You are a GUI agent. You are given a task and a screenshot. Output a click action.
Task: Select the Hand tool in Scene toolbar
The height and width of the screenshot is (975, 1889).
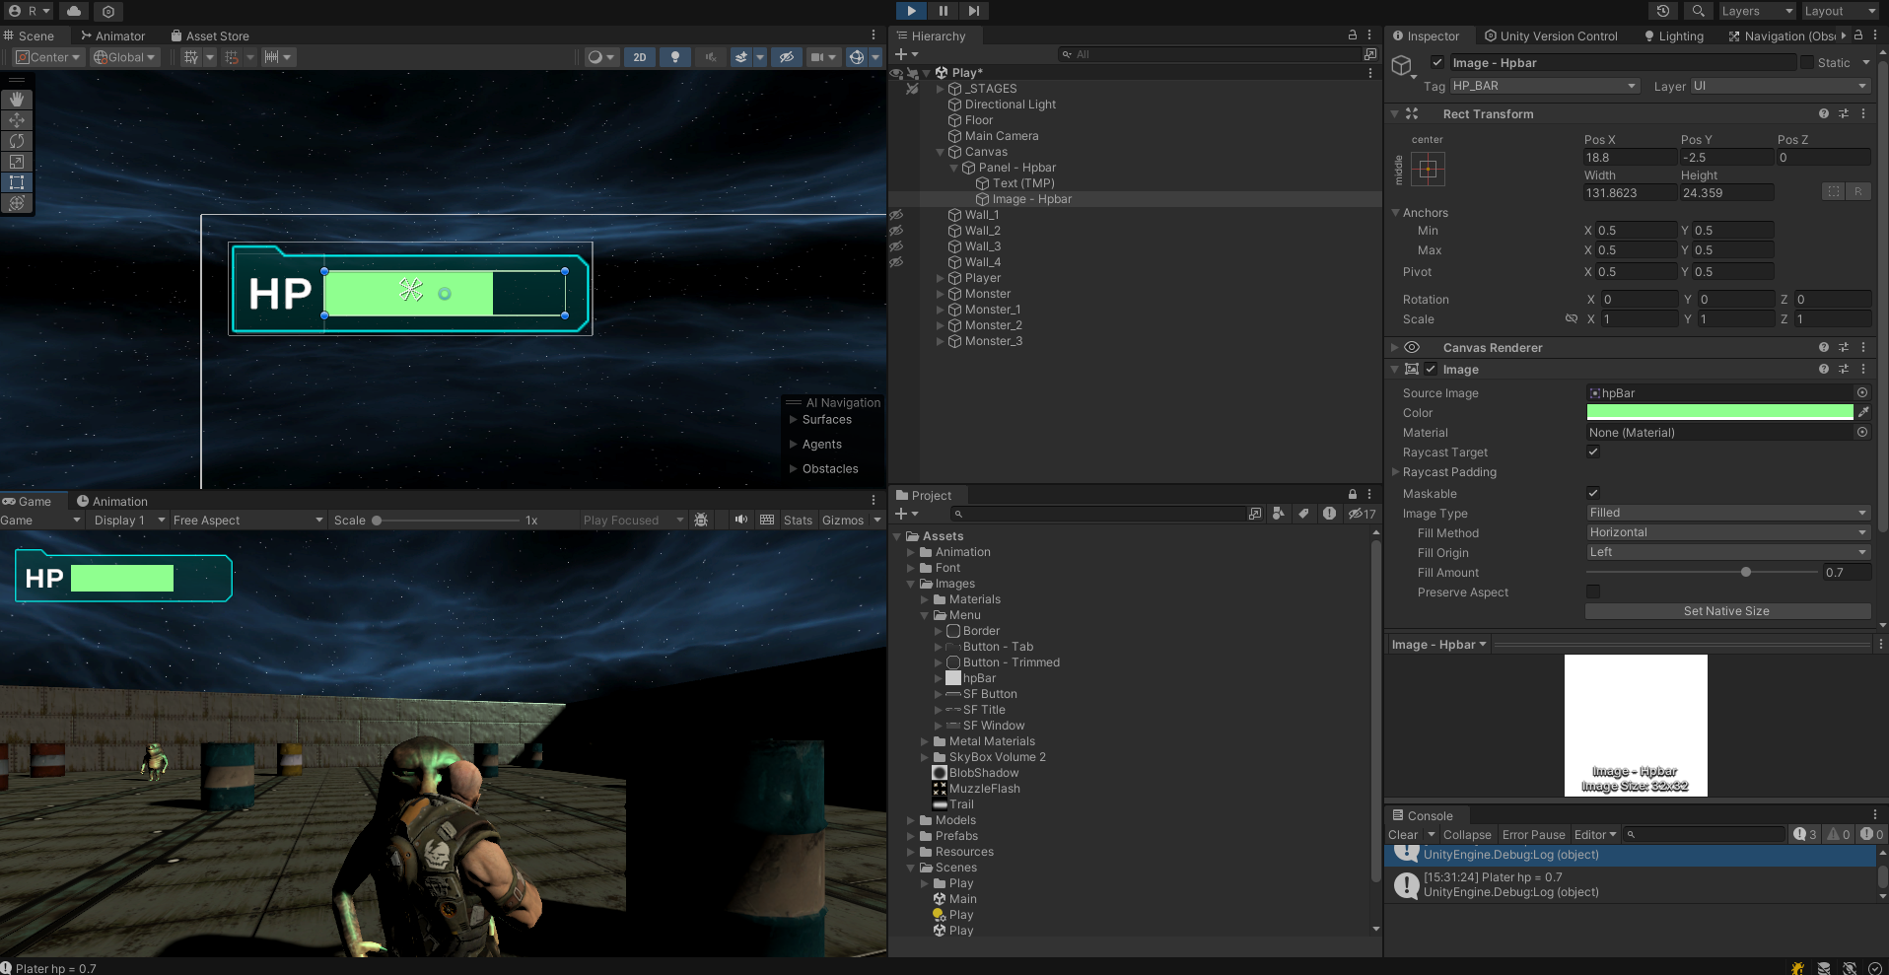click(17, 99)
